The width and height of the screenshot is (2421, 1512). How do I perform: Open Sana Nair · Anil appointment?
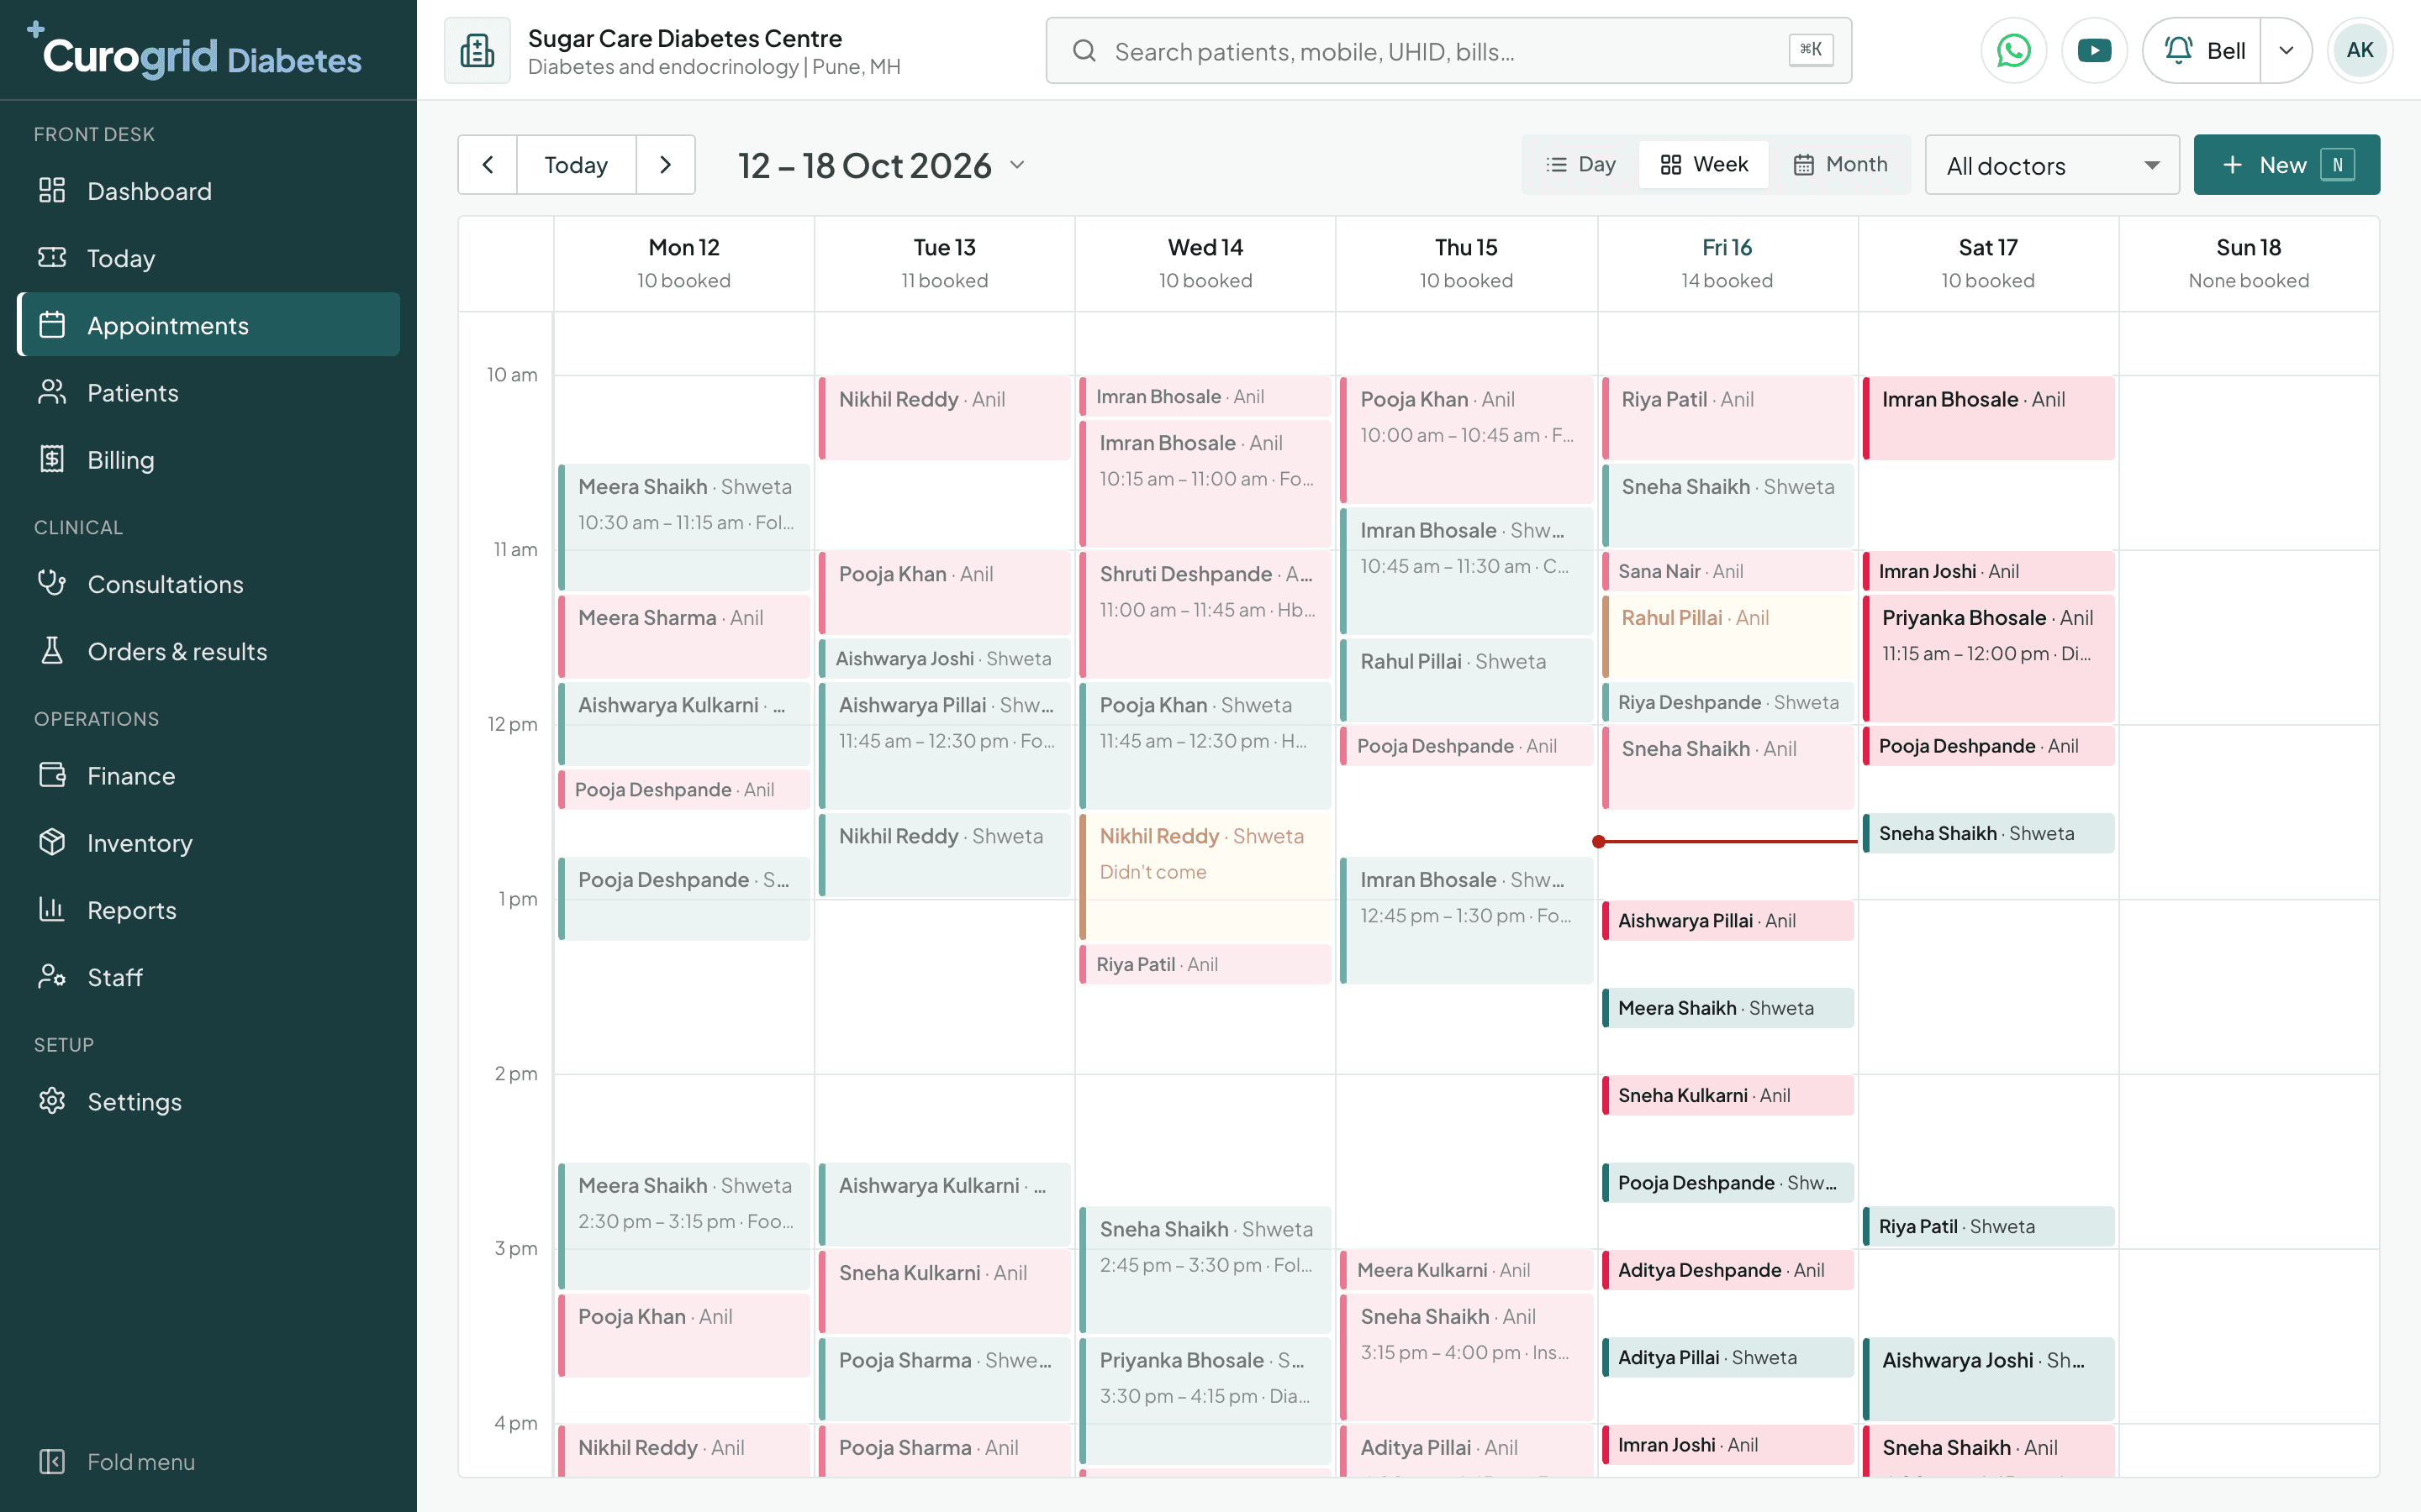1727,571
